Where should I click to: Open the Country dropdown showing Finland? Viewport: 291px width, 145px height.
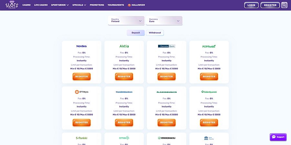(126, 20)
